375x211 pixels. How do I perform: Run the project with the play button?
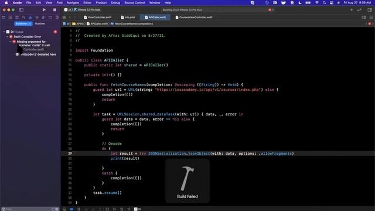pos(44,10)
